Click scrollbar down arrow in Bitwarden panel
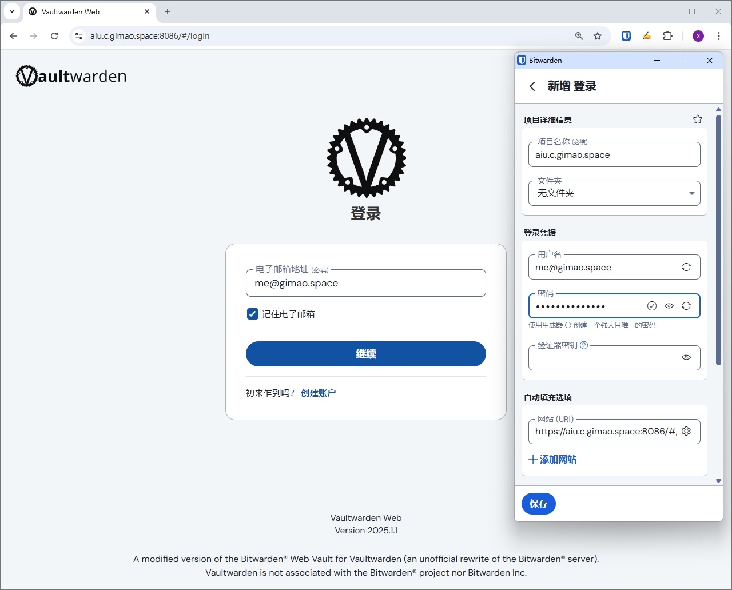Viewport: 732px width, 590px height. pos(718,481)
